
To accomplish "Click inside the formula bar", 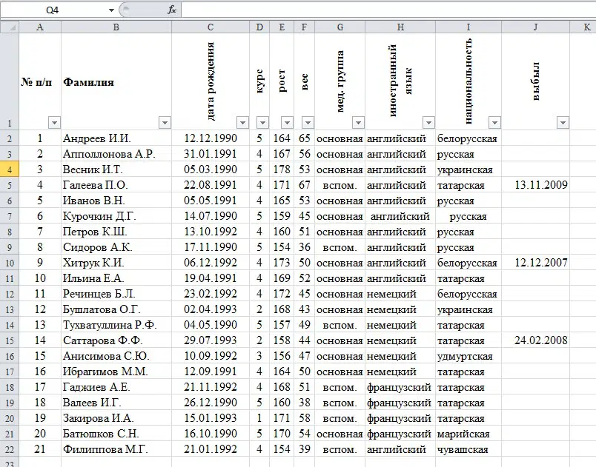I will 388,10.
